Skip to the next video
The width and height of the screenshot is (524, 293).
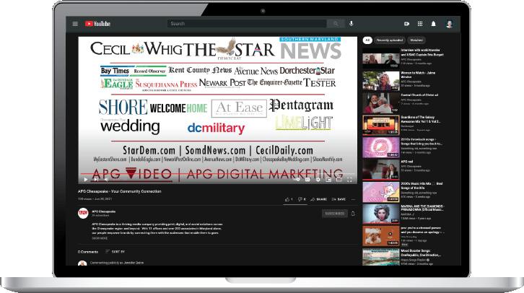96,180
